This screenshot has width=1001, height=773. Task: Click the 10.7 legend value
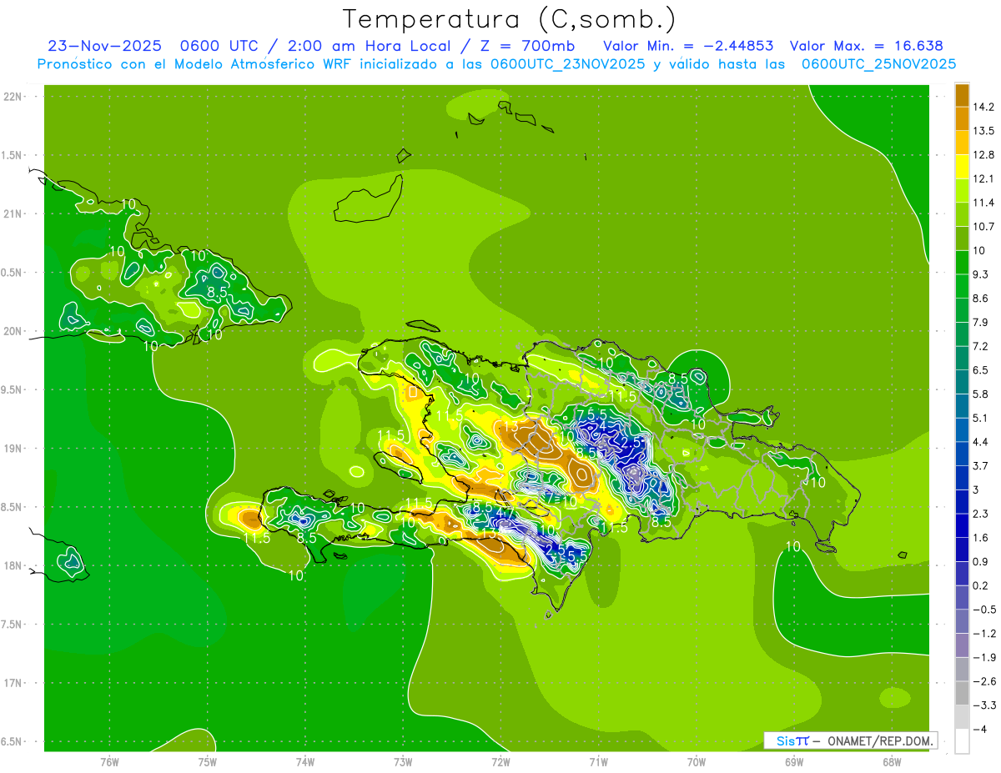click(x=983, y=227)
